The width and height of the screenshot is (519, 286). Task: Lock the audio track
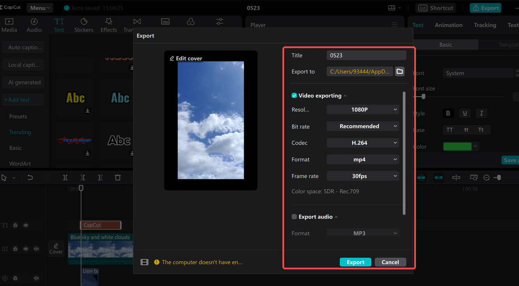pos(15,278)
